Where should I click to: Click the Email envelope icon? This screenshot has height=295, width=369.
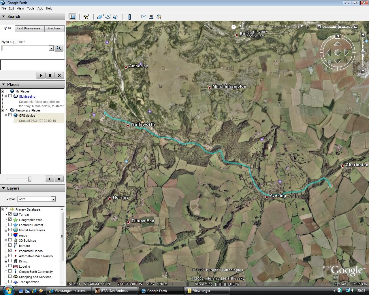144,17
